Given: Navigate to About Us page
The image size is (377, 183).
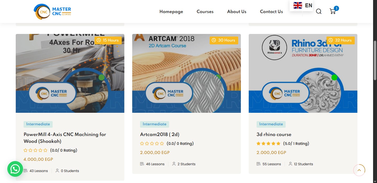Looking at the screenshot, I should tap(237, 11).
